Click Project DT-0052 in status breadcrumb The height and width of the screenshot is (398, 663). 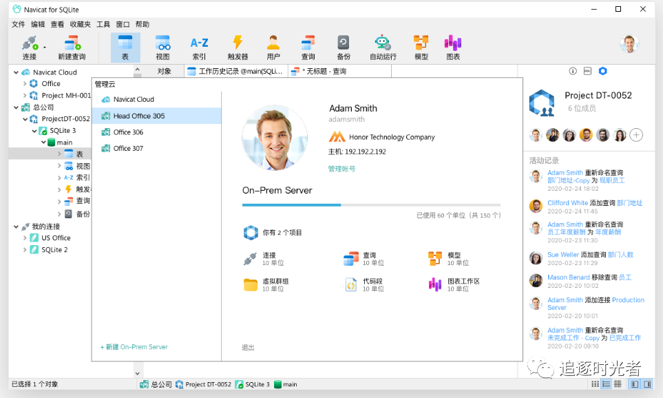pyautogui.click(x=204, y=384)
